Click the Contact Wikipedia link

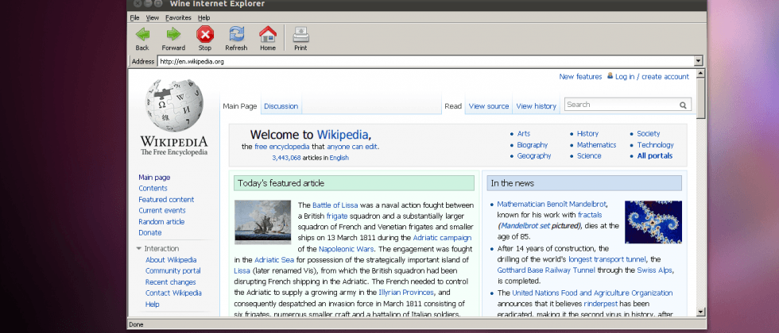click(173, 293)
